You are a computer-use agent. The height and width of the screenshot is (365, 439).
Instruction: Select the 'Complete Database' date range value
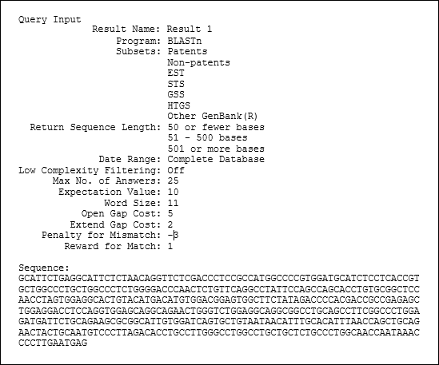[x=216, y=159]
